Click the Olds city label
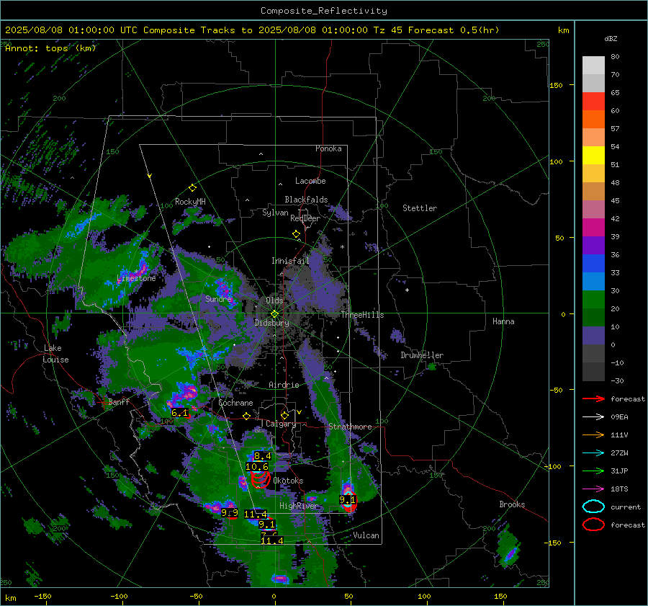 (274, 300)
